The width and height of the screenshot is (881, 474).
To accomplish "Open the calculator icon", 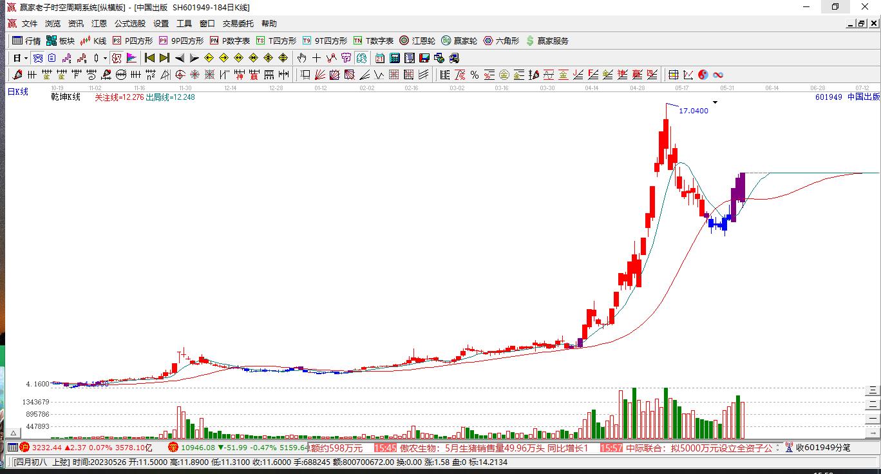I will click(395, 58).
